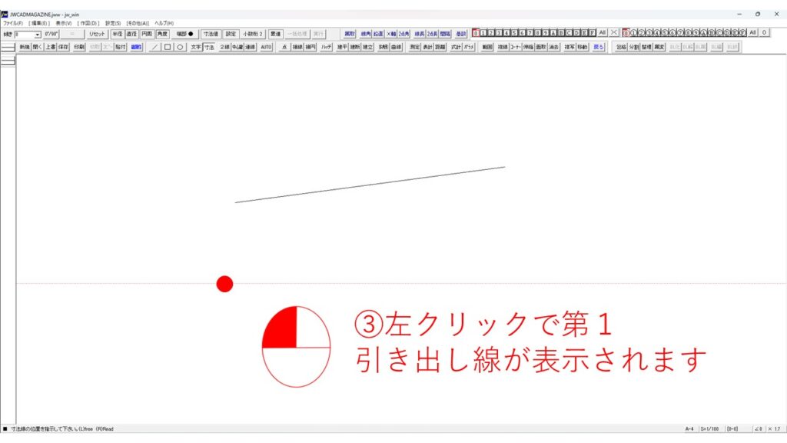The image size is (787, 443).
Task: Select the rectangle drawing tool icon
Action: (x=168, y=47)
